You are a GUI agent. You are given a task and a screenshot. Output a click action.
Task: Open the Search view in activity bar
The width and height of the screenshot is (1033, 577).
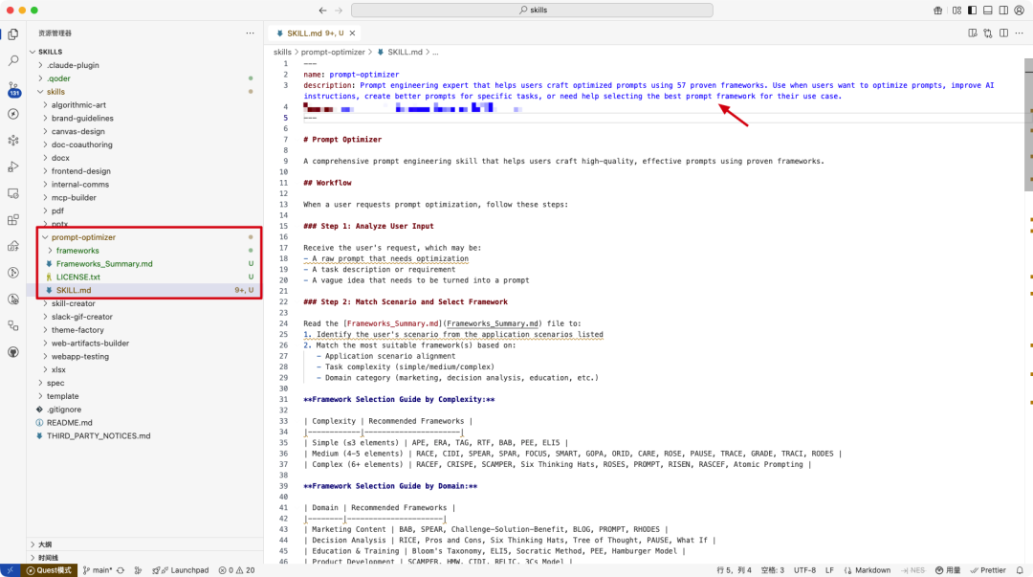13,60
